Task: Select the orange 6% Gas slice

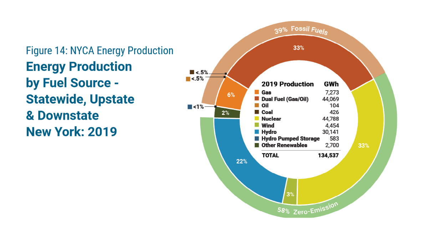Action: [231, 95]
